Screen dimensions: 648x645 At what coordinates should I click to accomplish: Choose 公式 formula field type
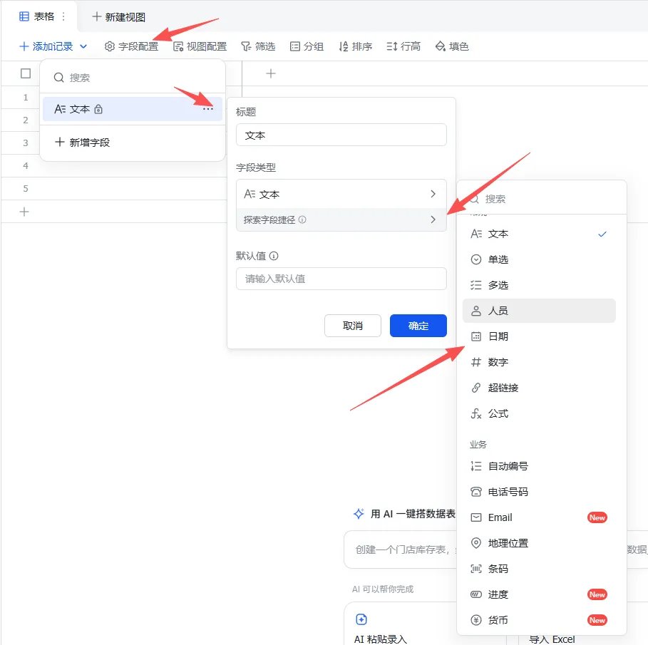click(539, 413)
